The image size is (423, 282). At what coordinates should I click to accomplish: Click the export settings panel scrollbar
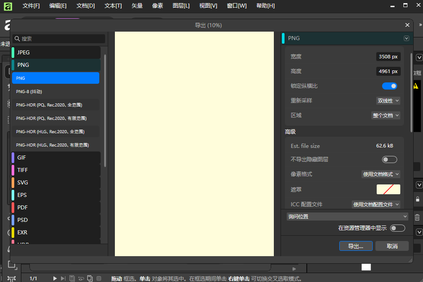[x=411, y=93]
